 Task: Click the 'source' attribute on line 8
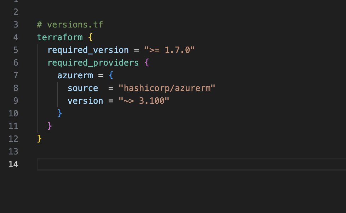[83, 88]
